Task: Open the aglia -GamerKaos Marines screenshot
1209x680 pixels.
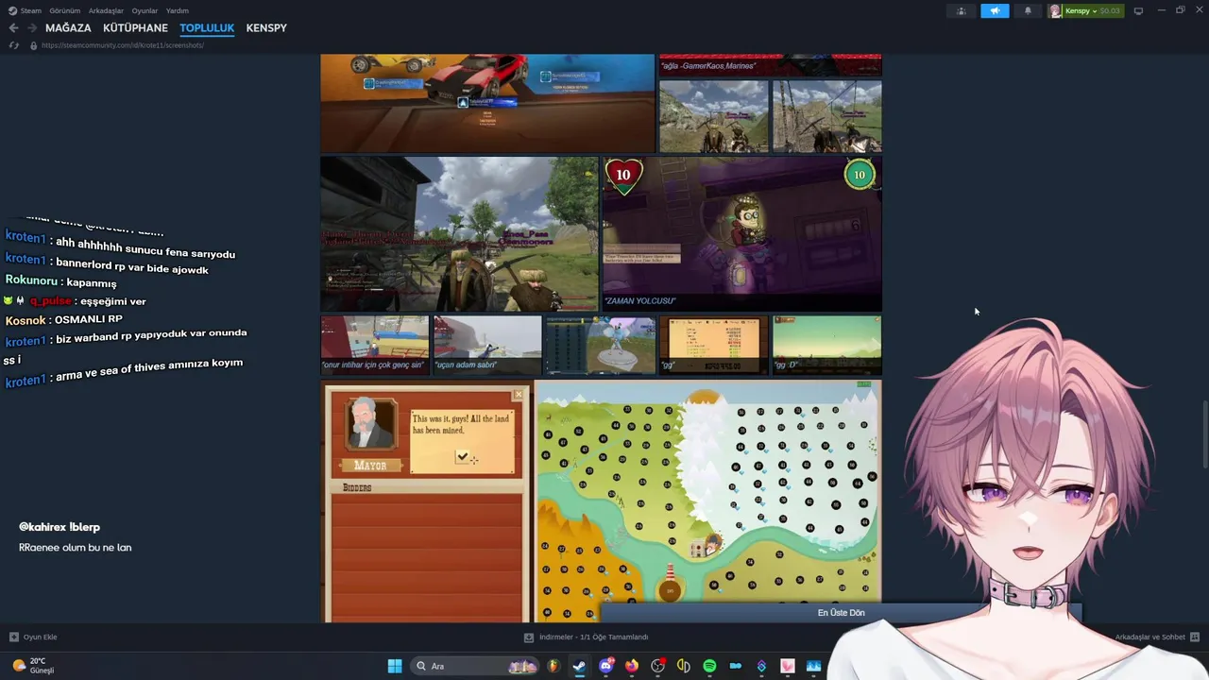Action: (x=771, y=64)
